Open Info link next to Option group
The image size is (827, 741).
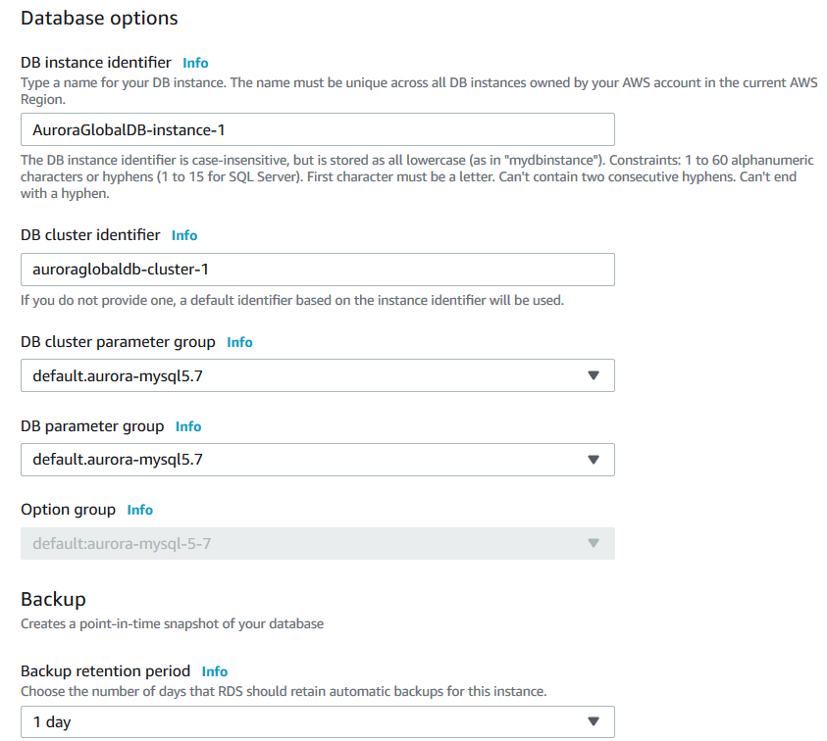click(140, 510)
